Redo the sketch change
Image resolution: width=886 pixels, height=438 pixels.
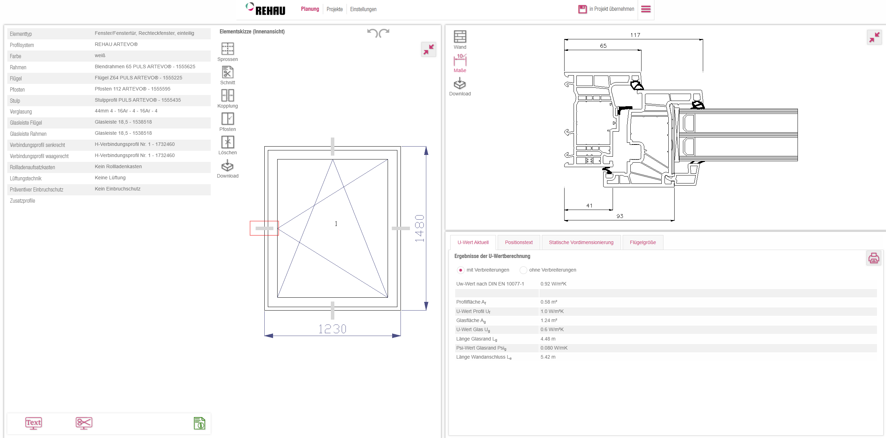coord(384,33)
